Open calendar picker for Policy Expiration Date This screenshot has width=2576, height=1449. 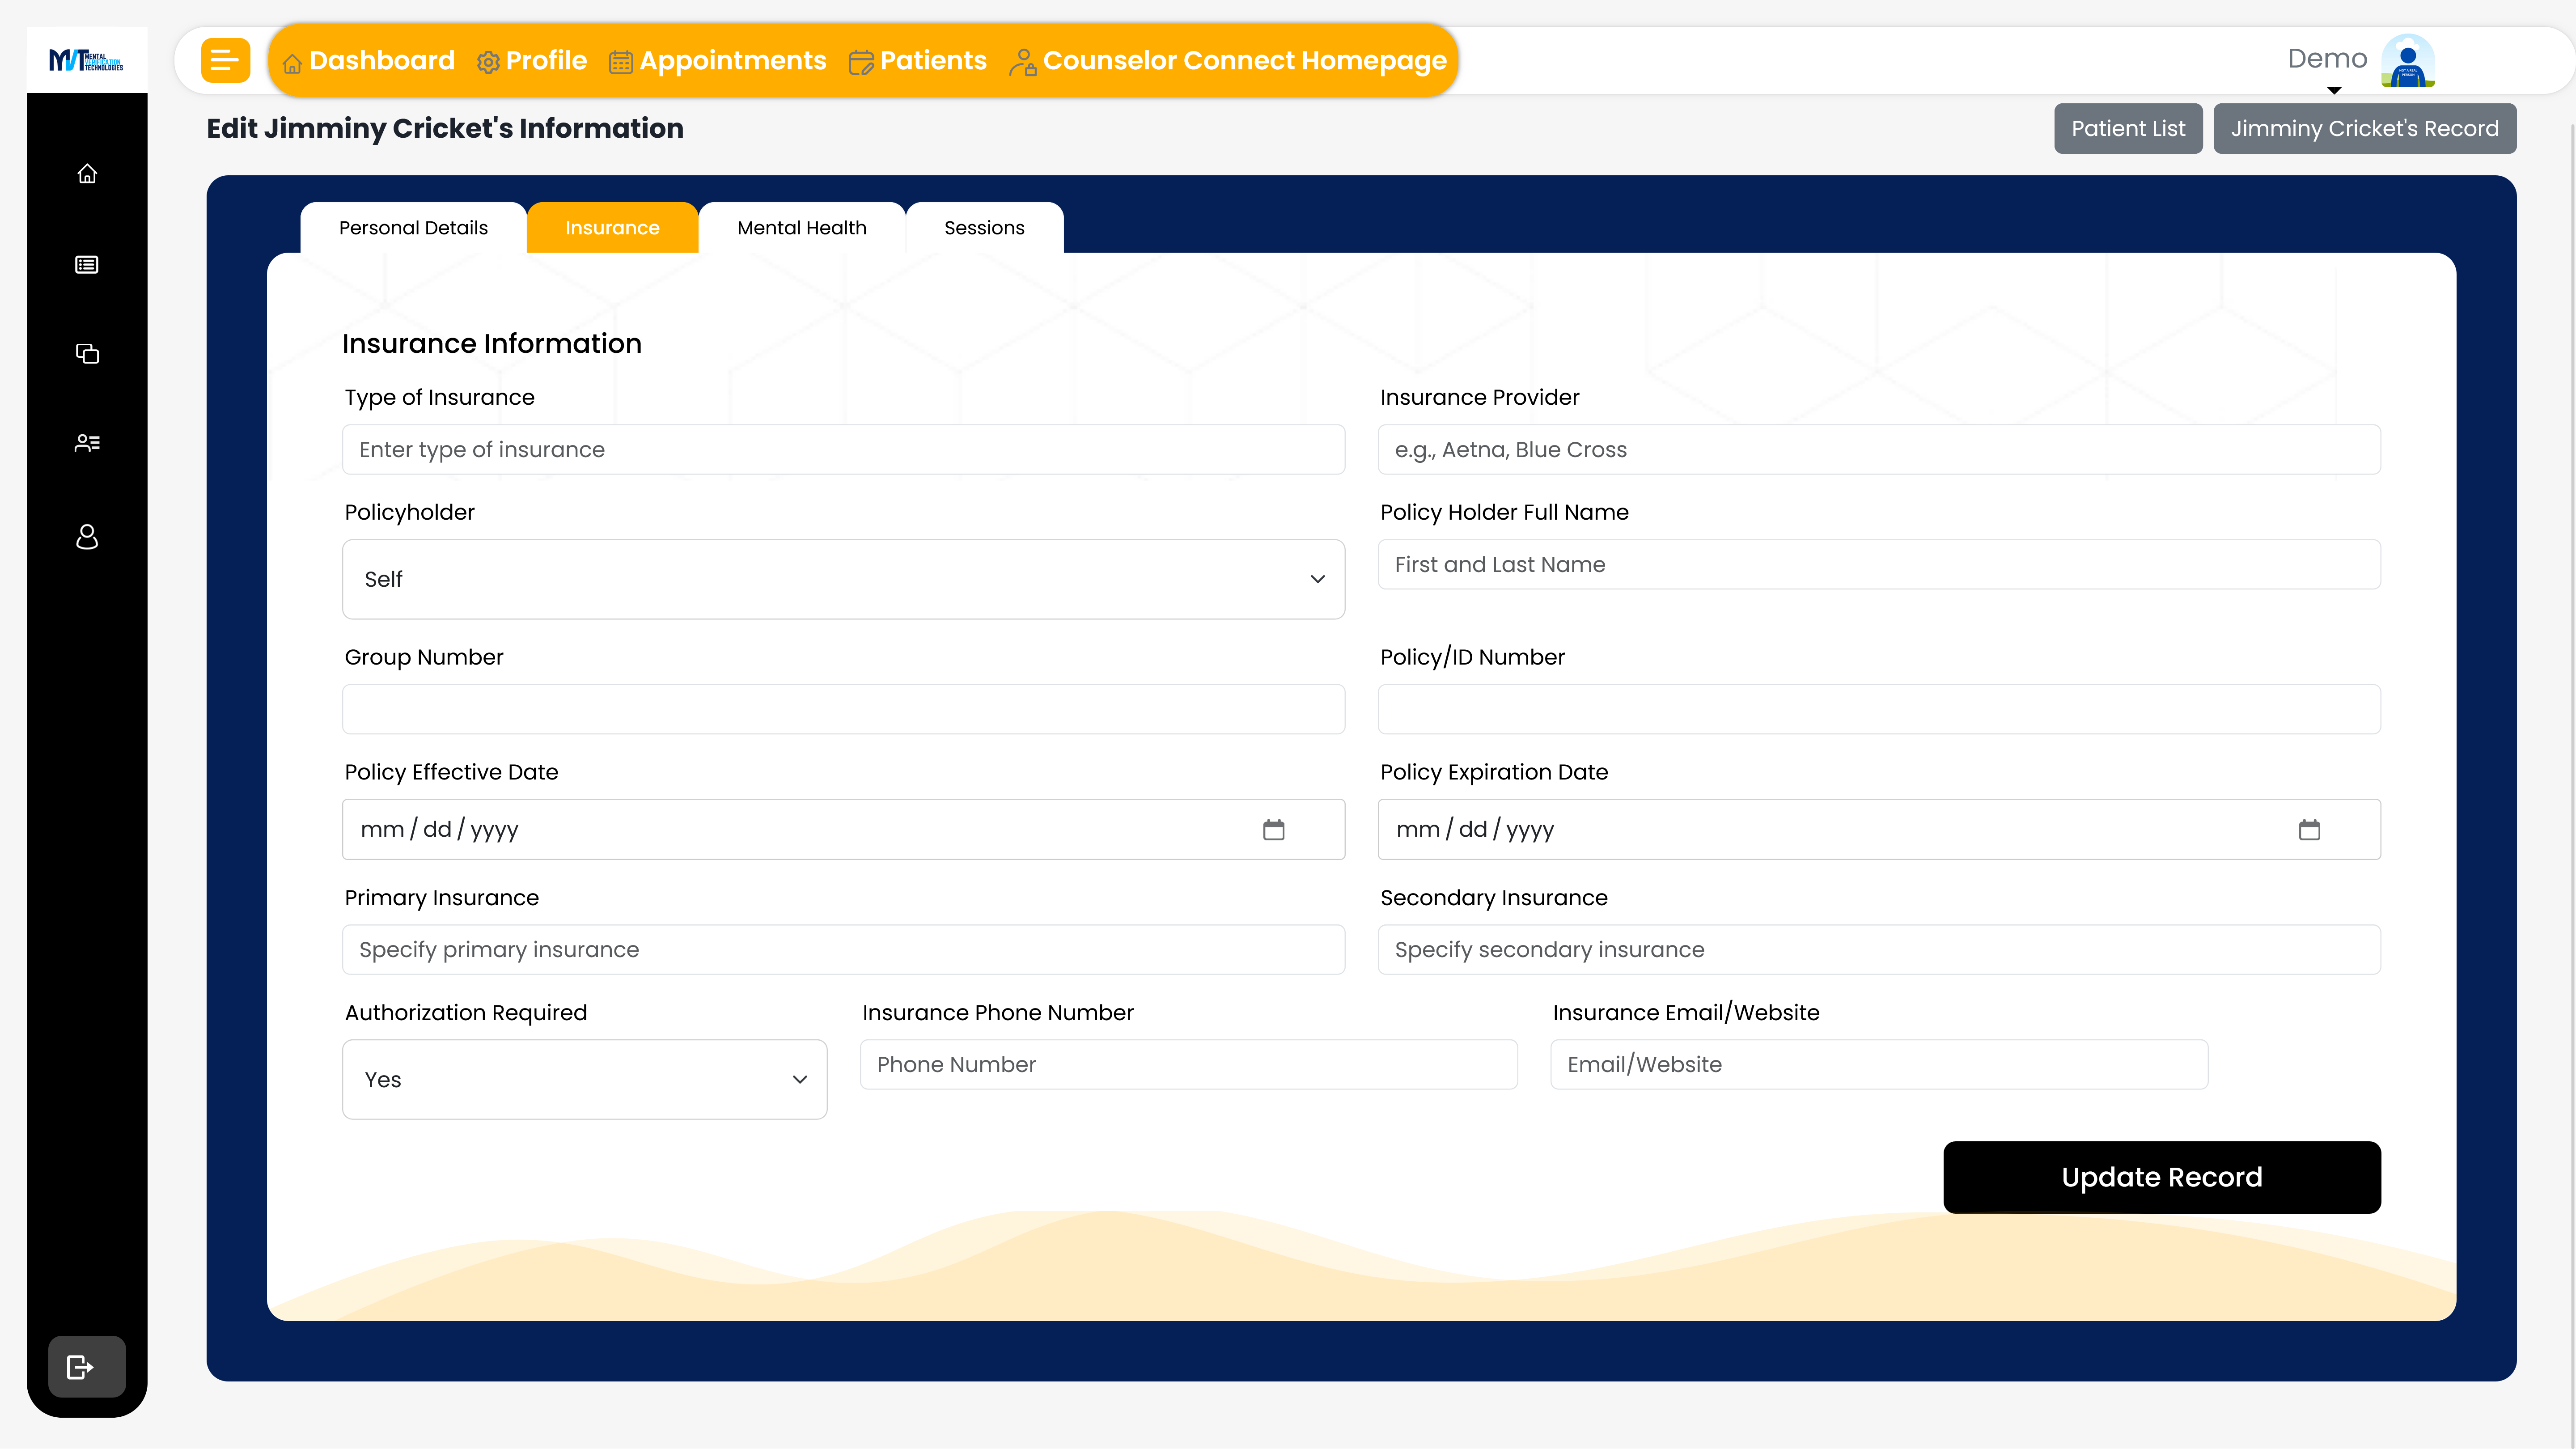[2309, 829]
